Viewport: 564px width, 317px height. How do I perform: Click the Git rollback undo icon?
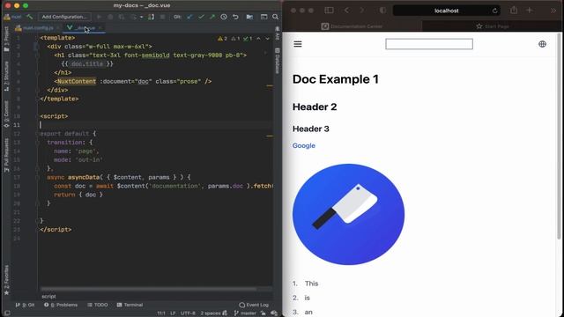[235, 17]
